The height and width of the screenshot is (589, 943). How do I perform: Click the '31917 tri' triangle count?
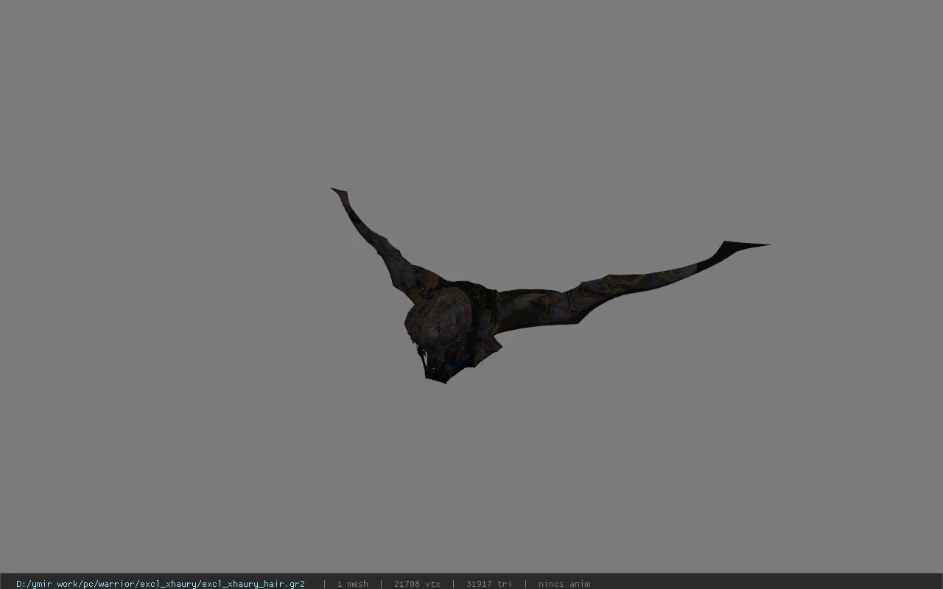(488, 584)
